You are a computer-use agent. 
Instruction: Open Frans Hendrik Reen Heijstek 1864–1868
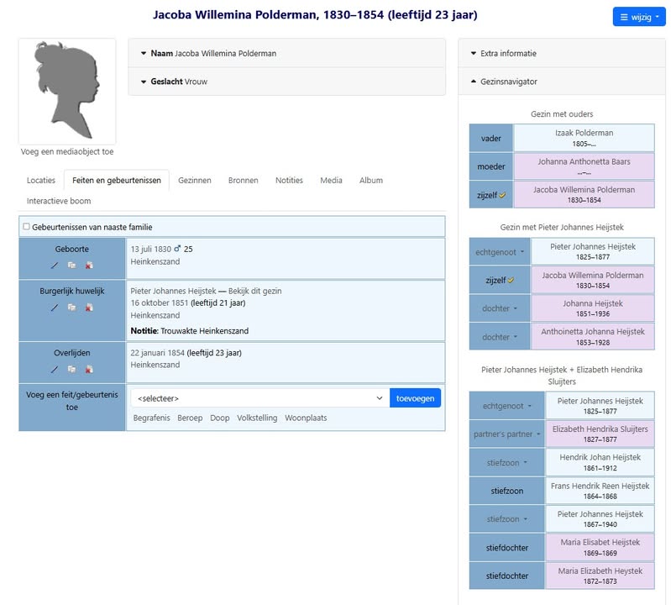[x=600, y=486]
